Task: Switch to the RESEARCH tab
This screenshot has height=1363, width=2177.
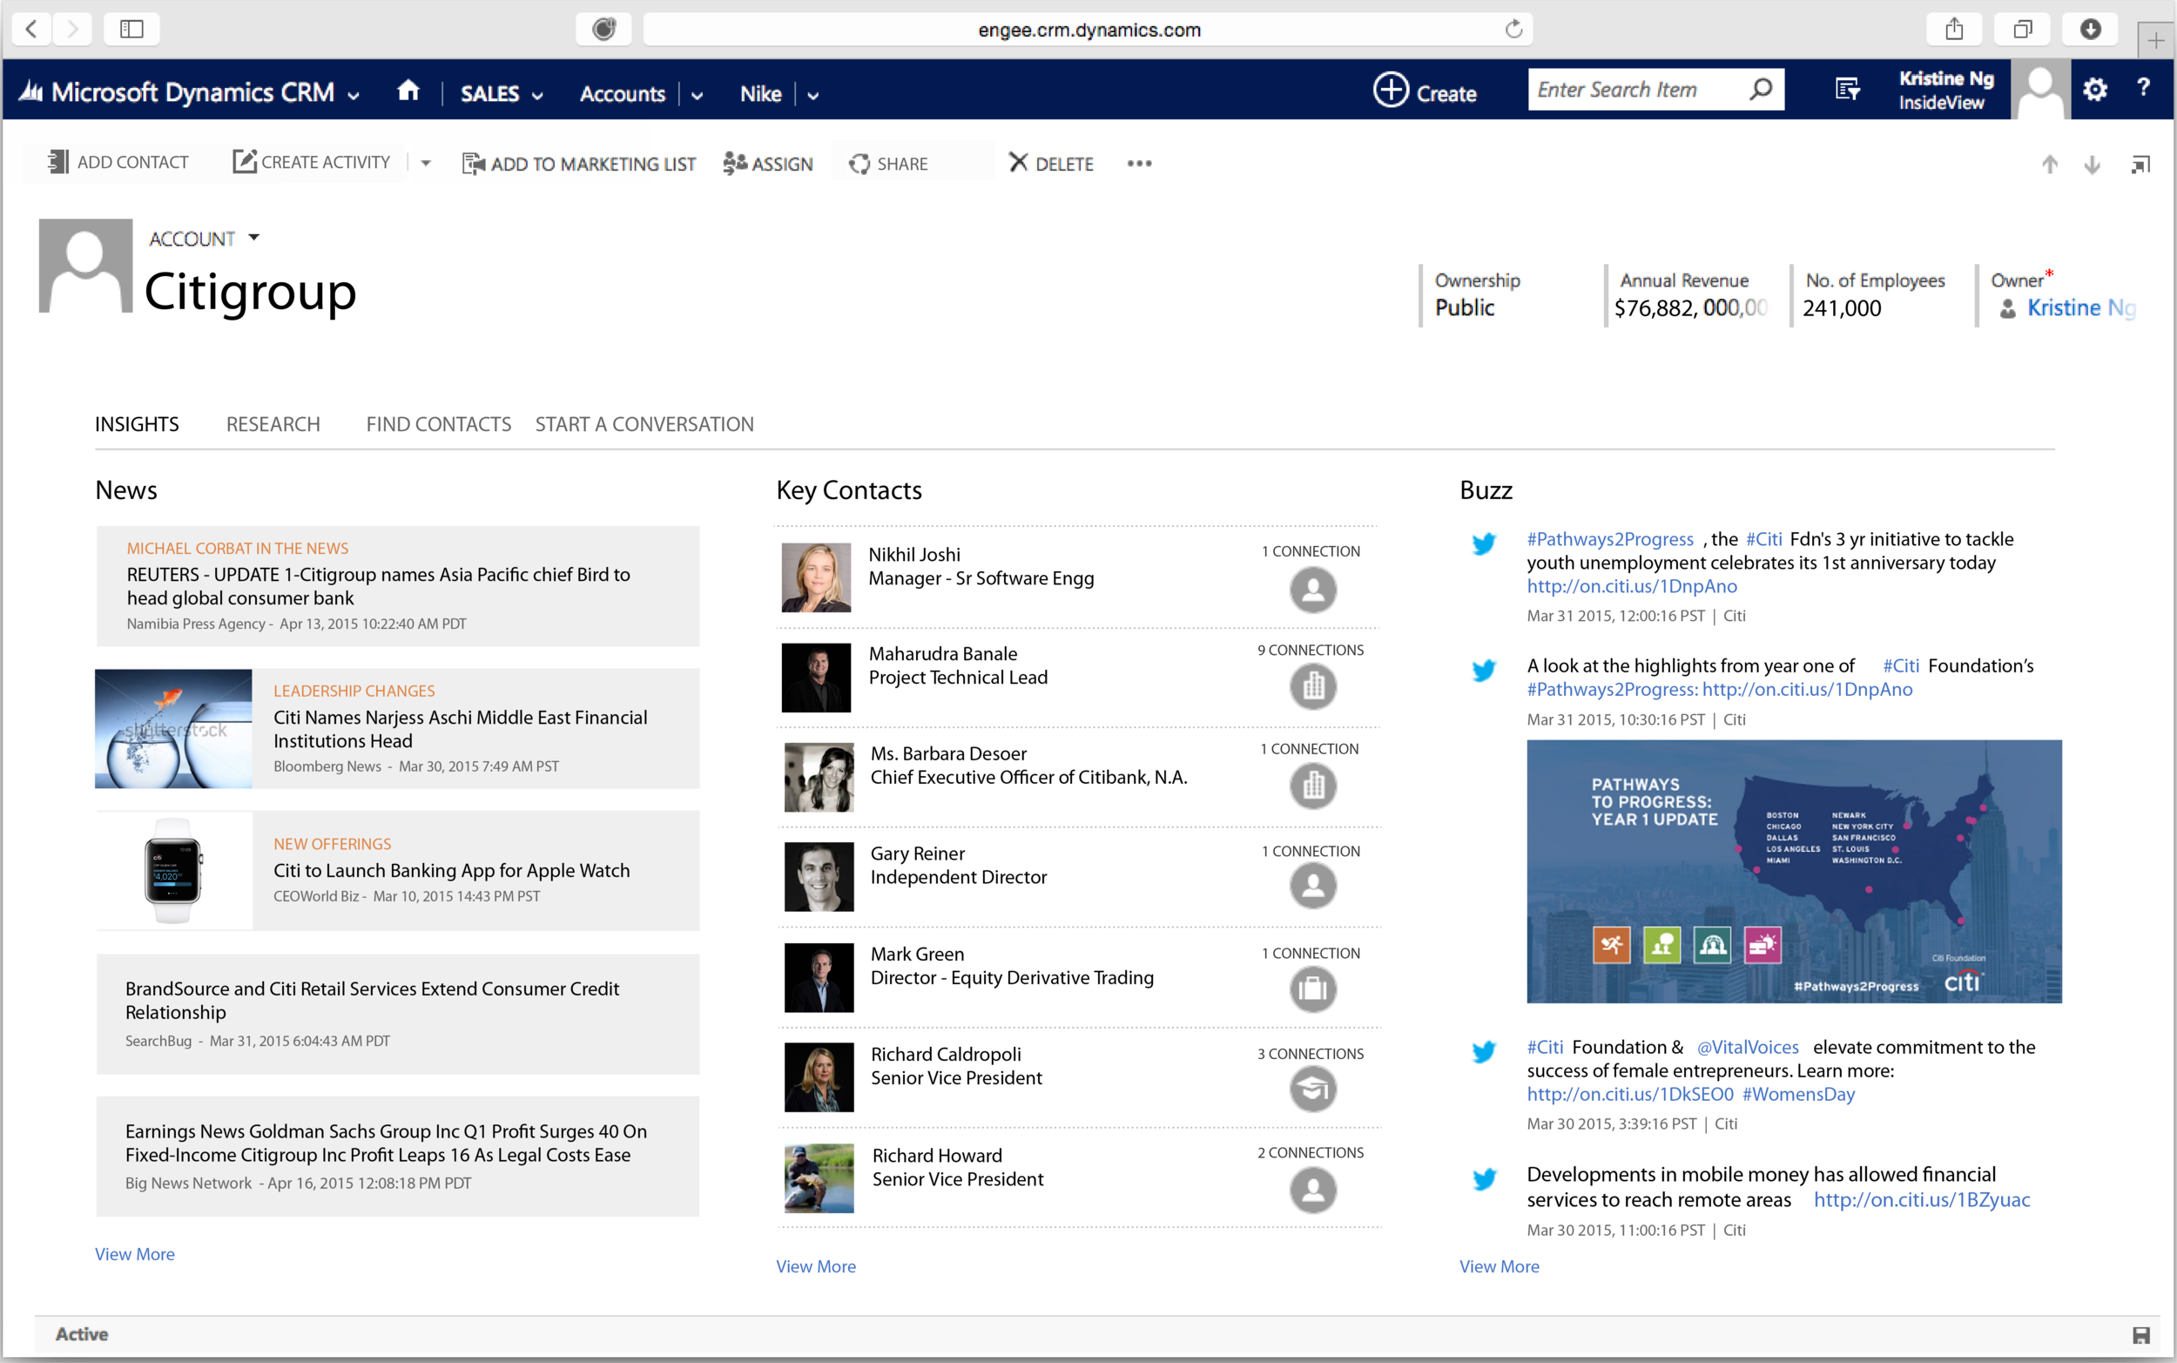Action: click(273, 425)
